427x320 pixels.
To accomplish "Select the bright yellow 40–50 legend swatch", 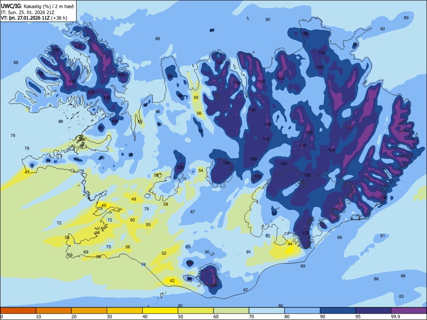I will (x=160, y=311).
